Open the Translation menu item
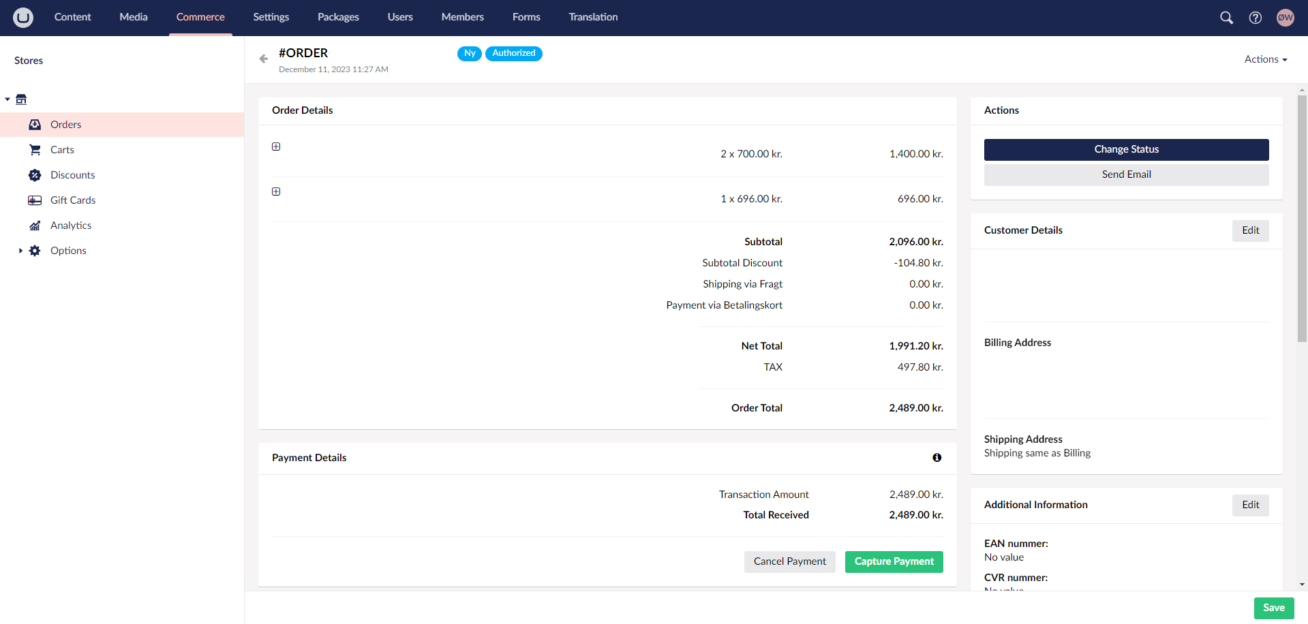The height and width of the screenshot is (624, 1308). pos(592,17)
